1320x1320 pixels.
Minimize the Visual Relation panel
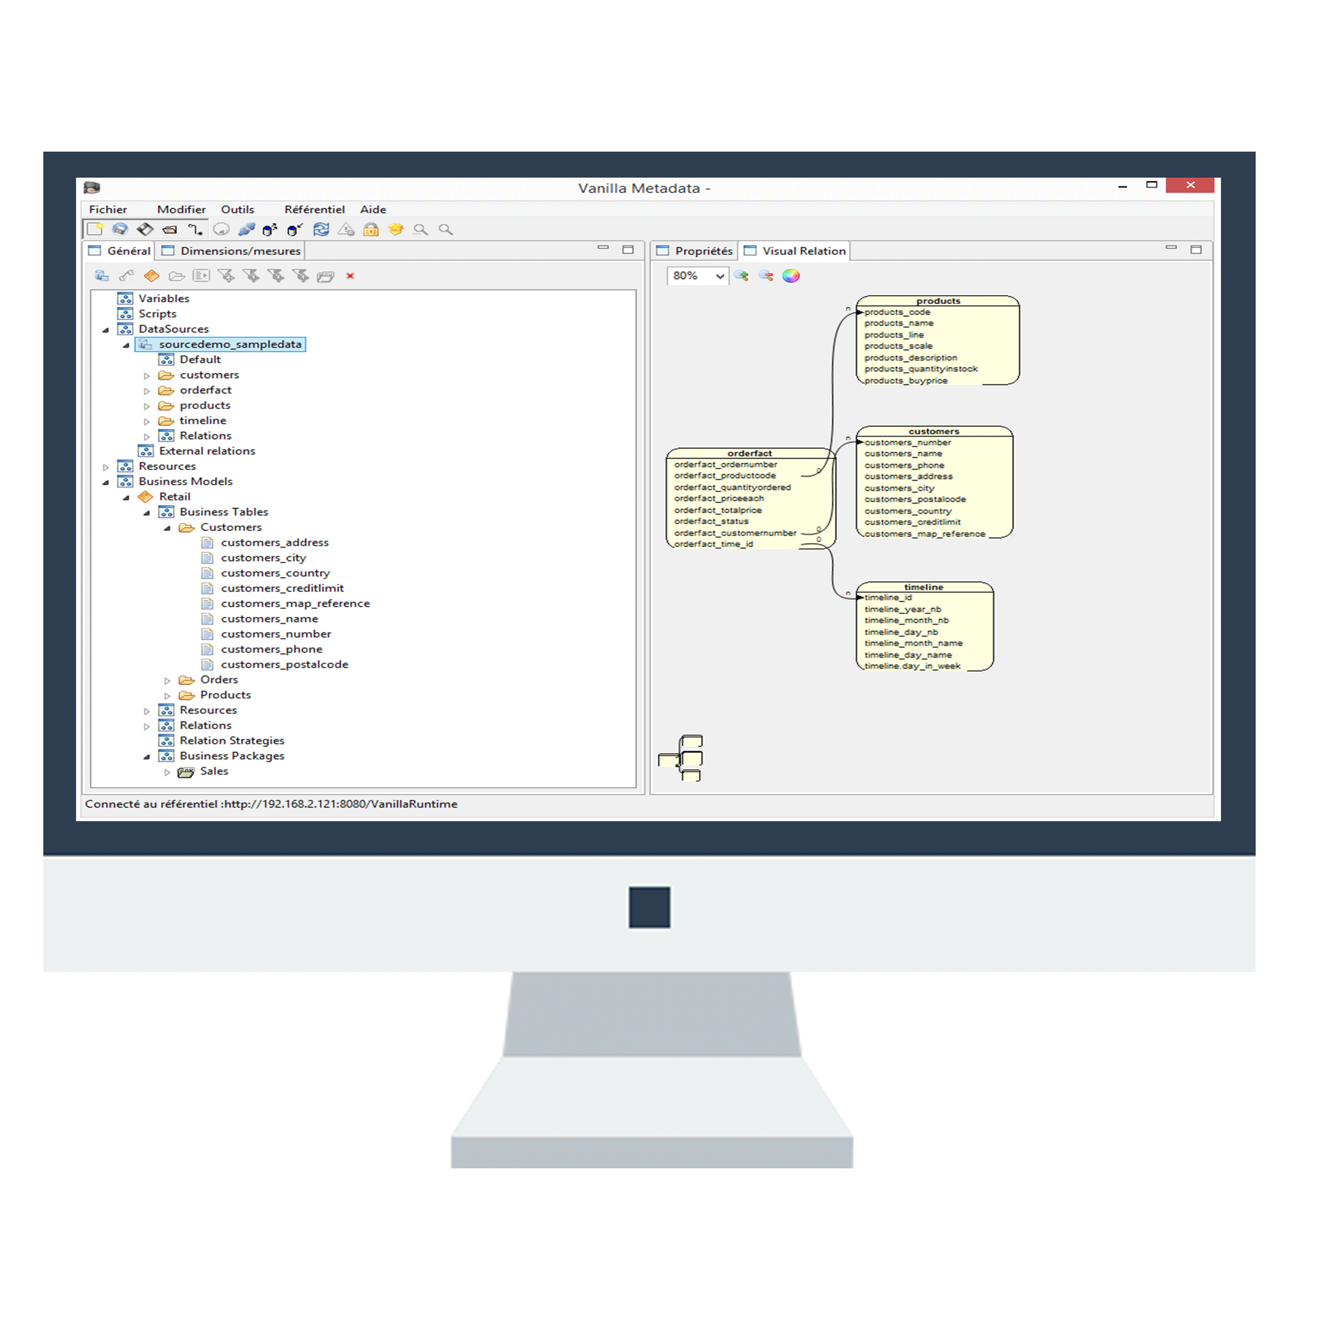pos(1171,249)
